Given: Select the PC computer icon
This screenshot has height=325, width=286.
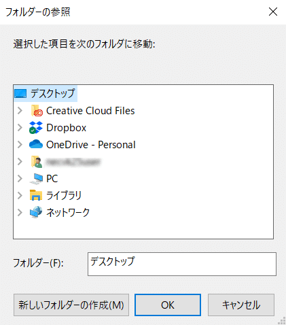Looking at the screenshot, I should [36, 179].
